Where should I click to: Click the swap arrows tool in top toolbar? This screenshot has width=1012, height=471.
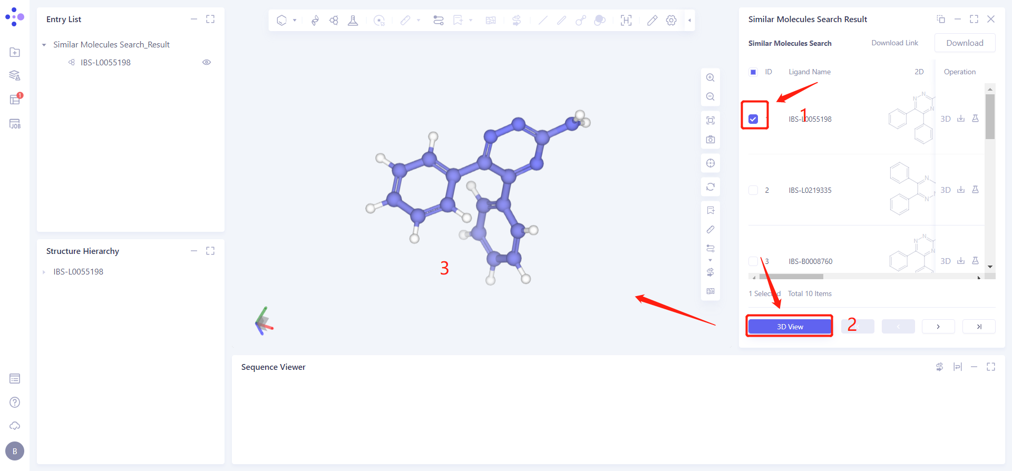point(517,20)
